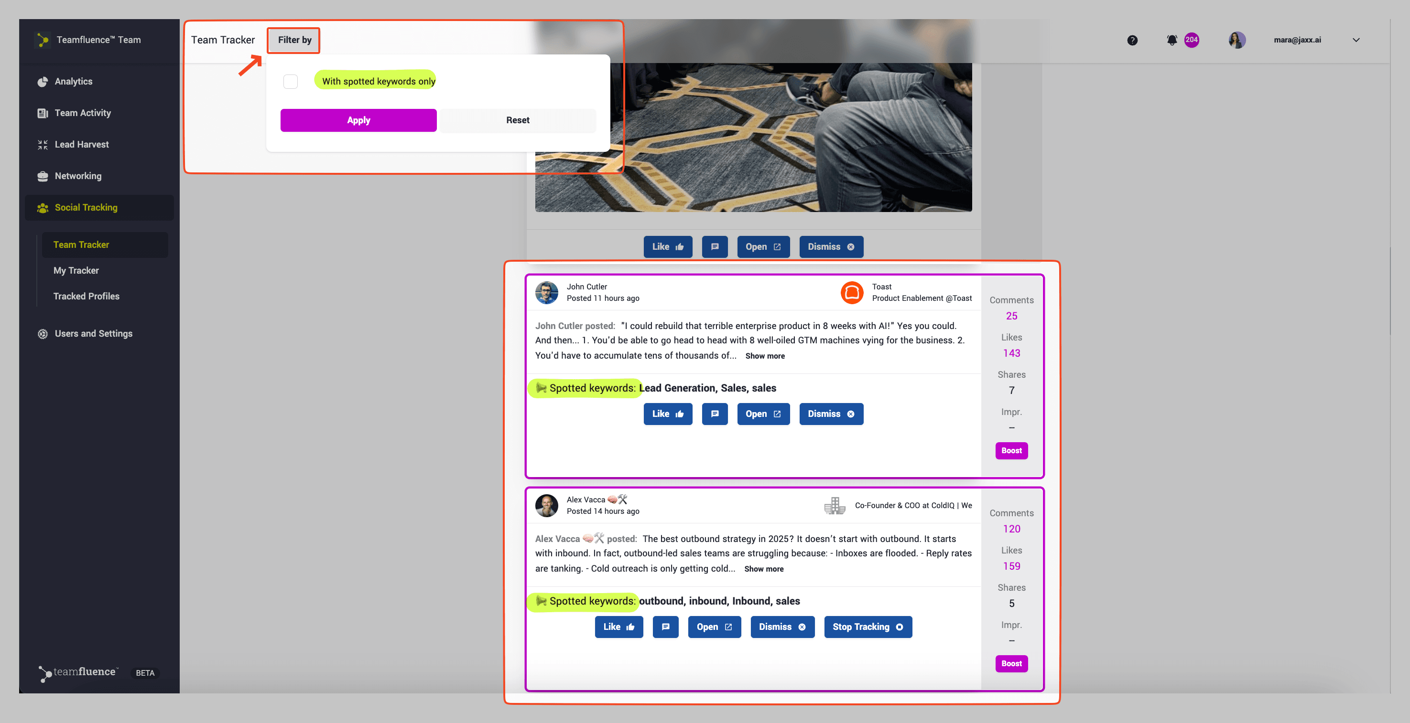Boost John Cutler's post
The height and width of the screenshot is (723, 1410).
point(1011,451)
